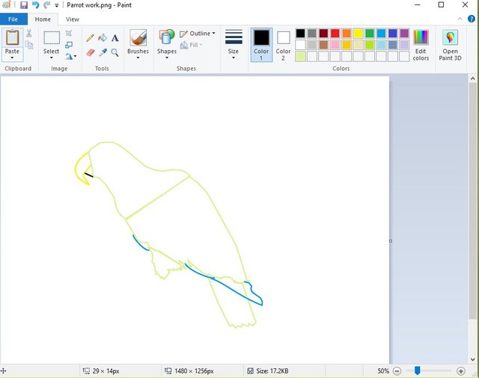Click the Copy icon in Clipboard group
This screenshot has width=479, height=378.
pos(29,45)
